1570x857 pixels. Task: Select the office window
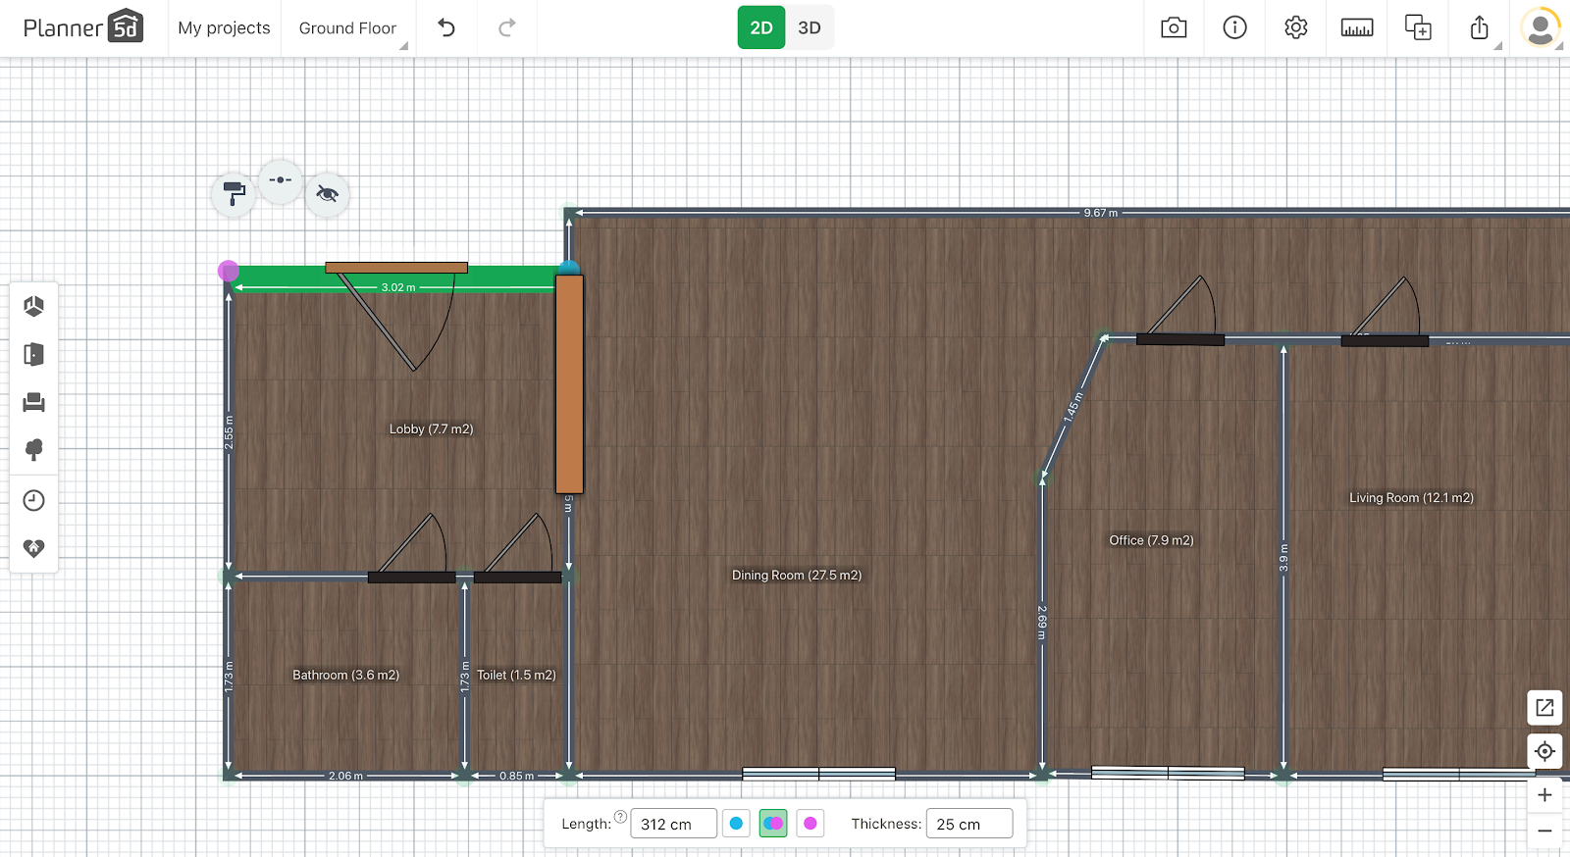(1168, 773)
